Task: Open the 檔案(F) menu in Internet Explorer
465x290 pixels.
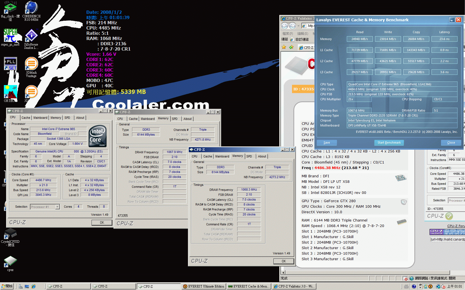Action: pyautogui.click(x=287, y=34)
